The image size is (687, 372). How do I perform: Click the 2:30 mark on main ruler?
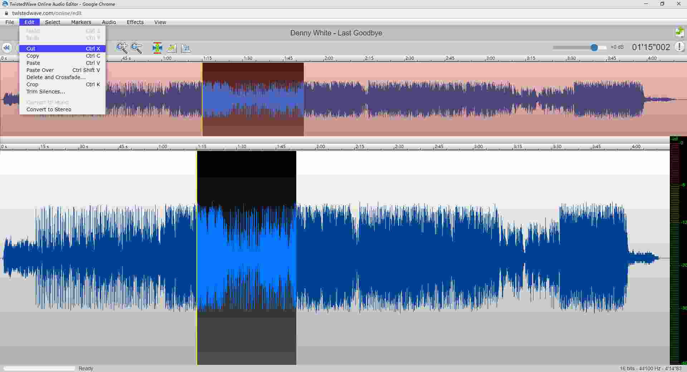click(399, 146)
